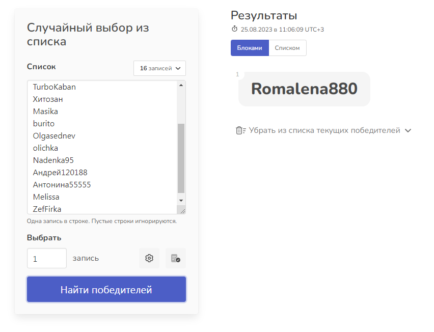Click the timestamp 25.08.2023 в 11:06:09
The width and height of the screenshot is (434, 332).
pyautogui.click(x=282, y=30)
